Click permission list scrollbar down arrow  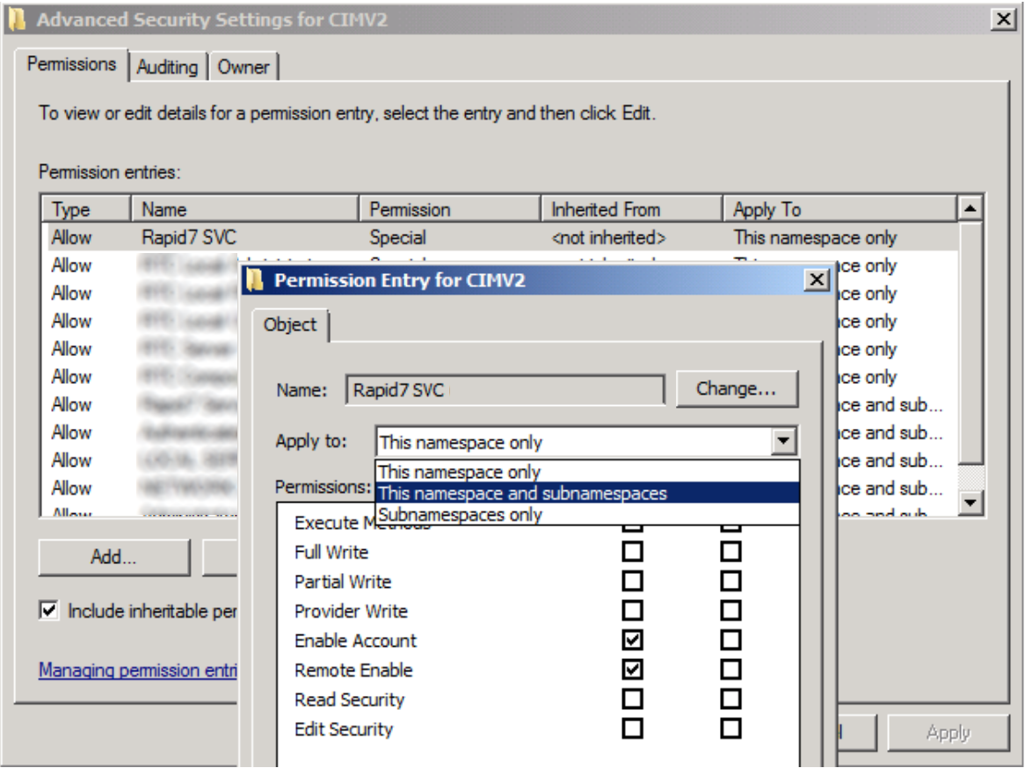coord(970,502)
